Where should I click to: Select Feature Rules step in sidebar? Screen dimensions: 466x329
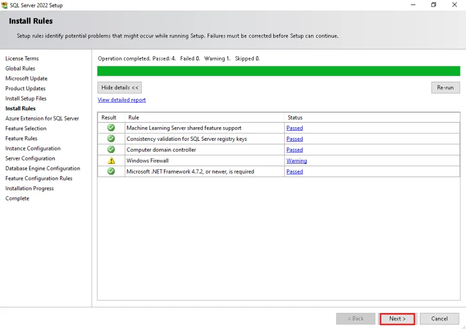tap(21, 138)
